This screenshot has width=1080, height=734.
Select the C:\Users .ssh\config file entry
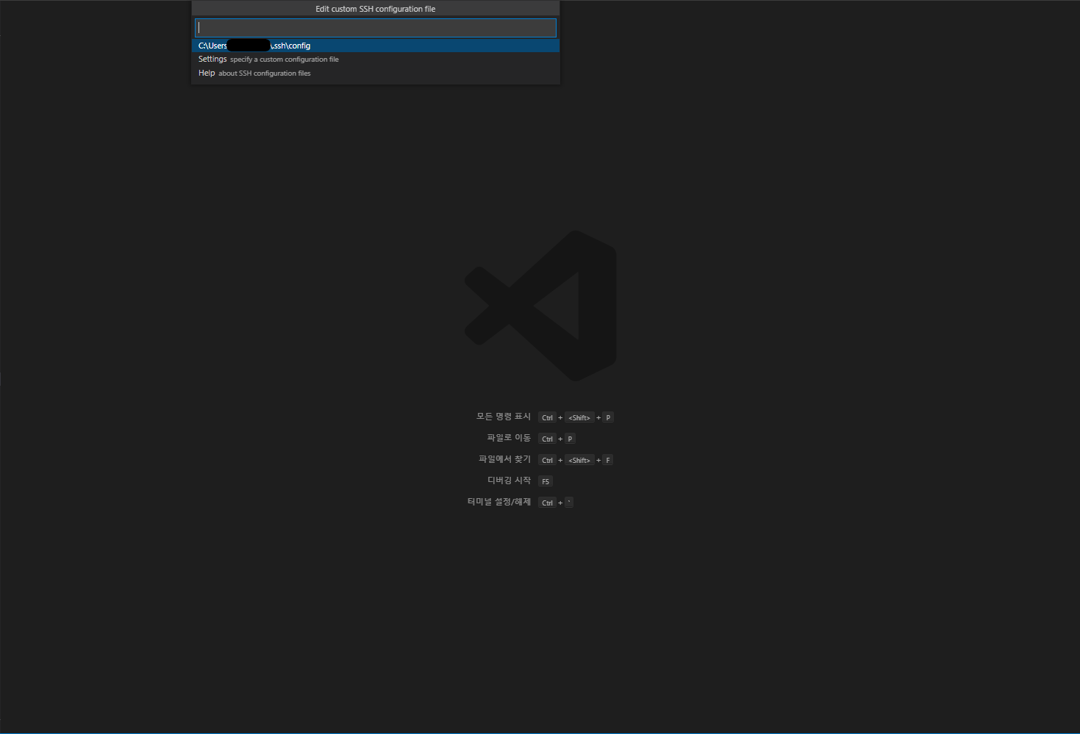[x=375, y=46]
